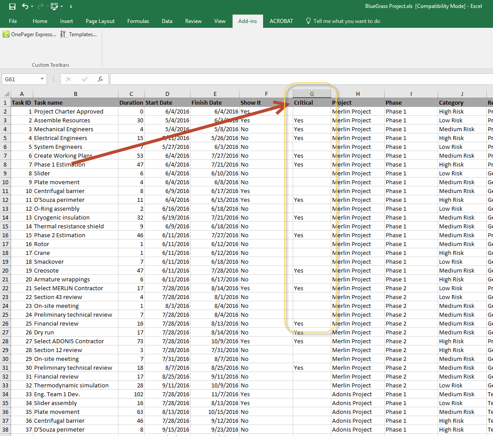Expand the Name Box dropdown arrow
Viewport: 493px width, 436px height.
[x=42, y=79]
